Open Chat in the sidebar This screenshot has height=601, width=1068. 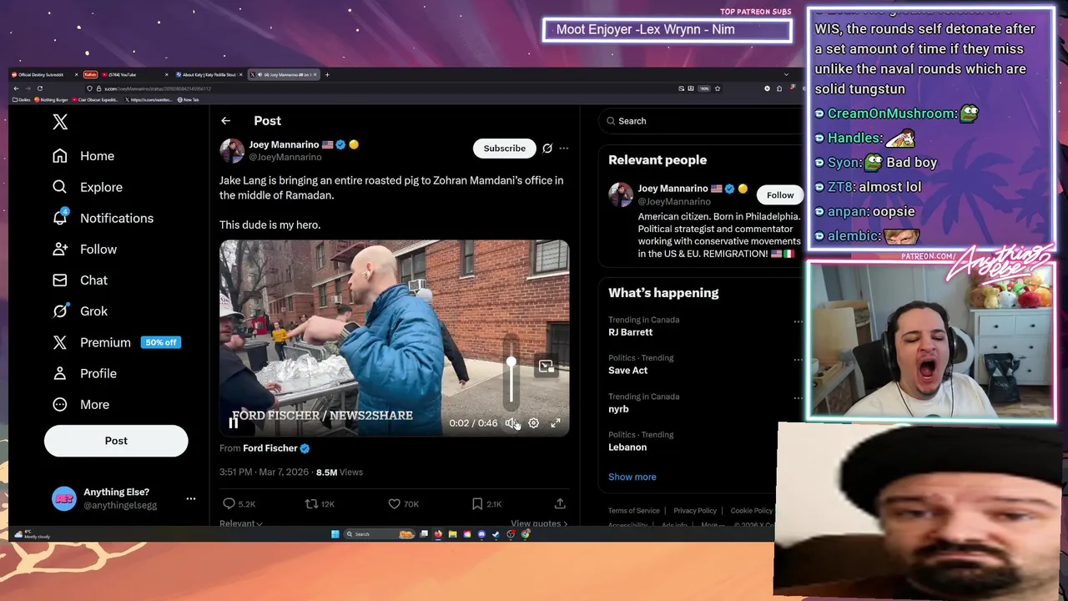click(x=79, y=280)
